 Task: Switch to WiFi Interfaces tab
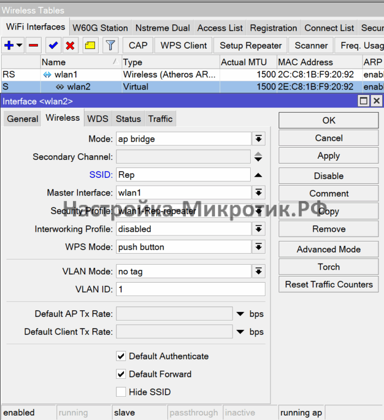click(x=35, y=27)
